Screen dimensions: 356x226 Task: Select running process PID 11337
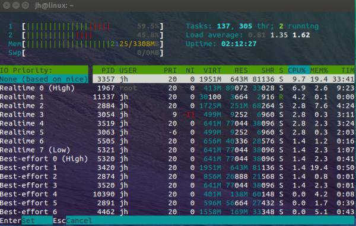pos(224,97)
